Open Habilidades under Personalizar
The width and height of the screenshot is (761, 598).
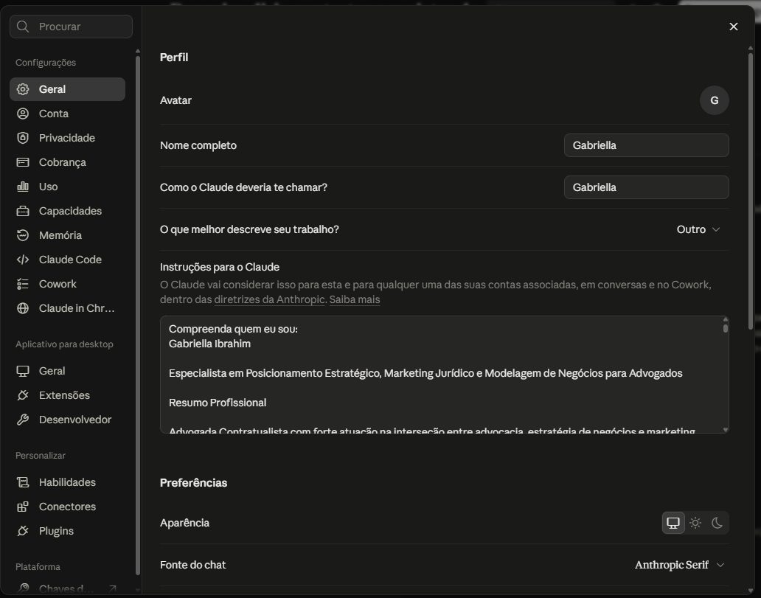(67, 482)
